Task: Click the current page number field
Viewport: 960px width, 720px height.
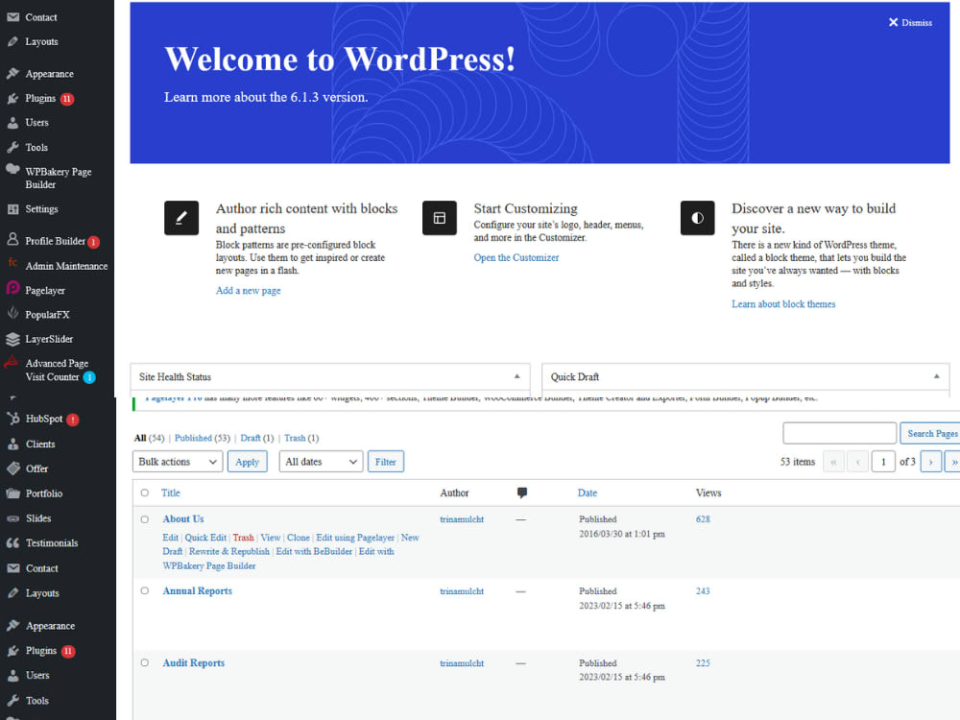Action: pyautogui.click(x=883, y=462)
